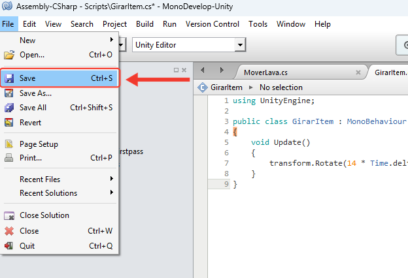Viewport: 408px width, 278px height.
Task: Close the side panel with X
Action: pyautogui.click(x=184, y=70)
